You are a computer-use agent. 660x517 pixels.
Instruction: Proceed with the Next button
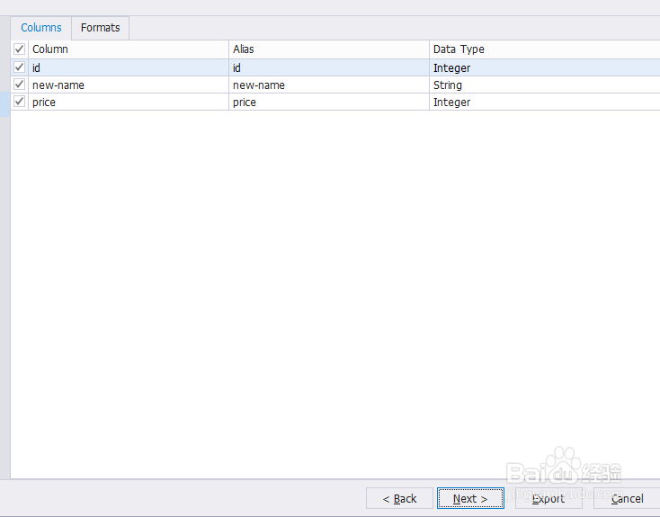pos(470,498)
